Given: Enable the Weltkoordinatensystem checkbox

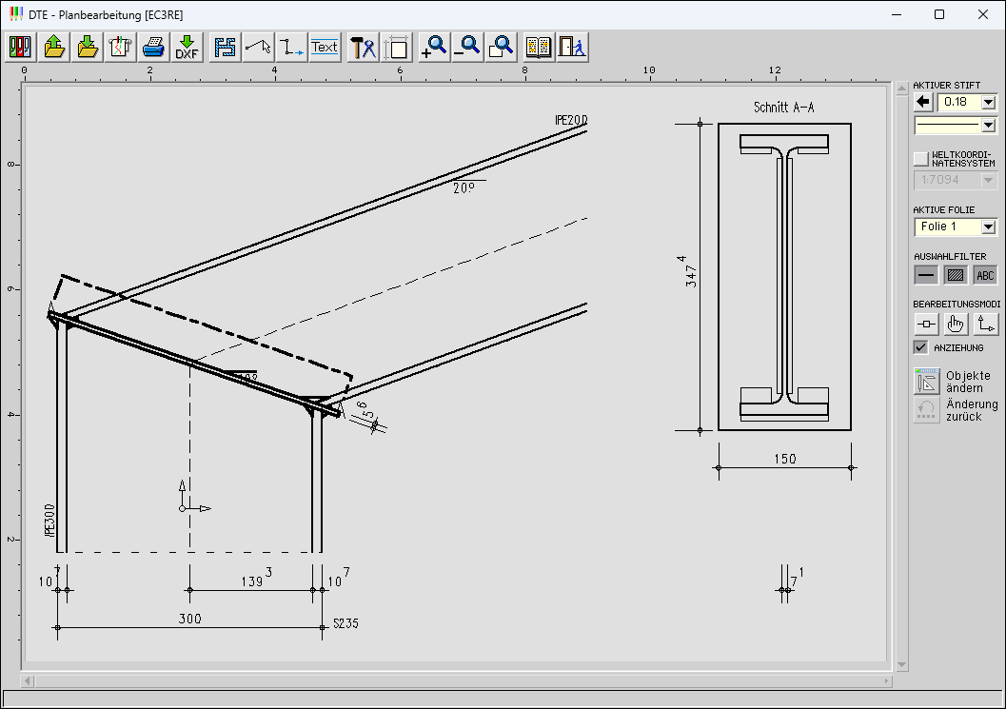Looking at the screenshot, I should [920, 158].
